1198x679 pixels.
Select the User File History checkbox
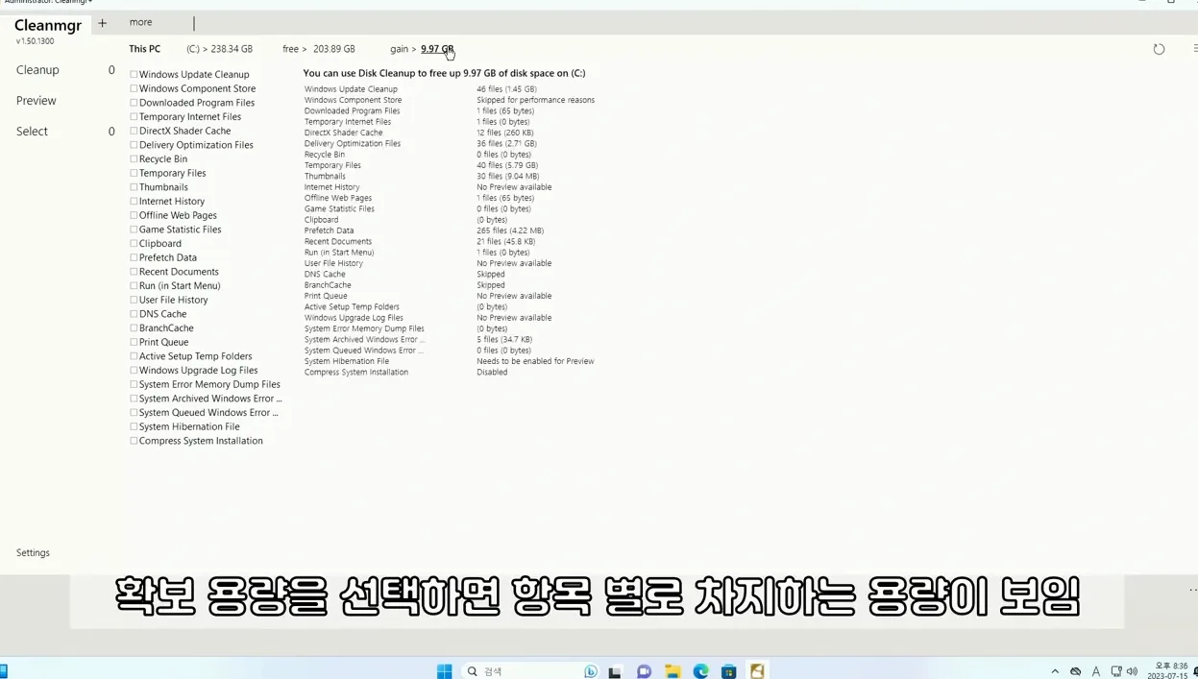coord(134,300)
